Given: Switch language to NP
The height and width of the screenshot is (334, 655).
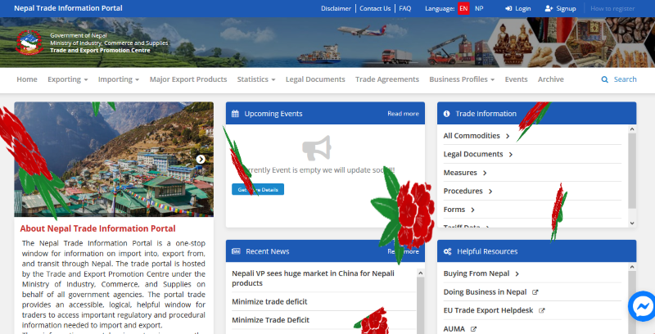Looking at the screenshot, I should coord(478,8).
